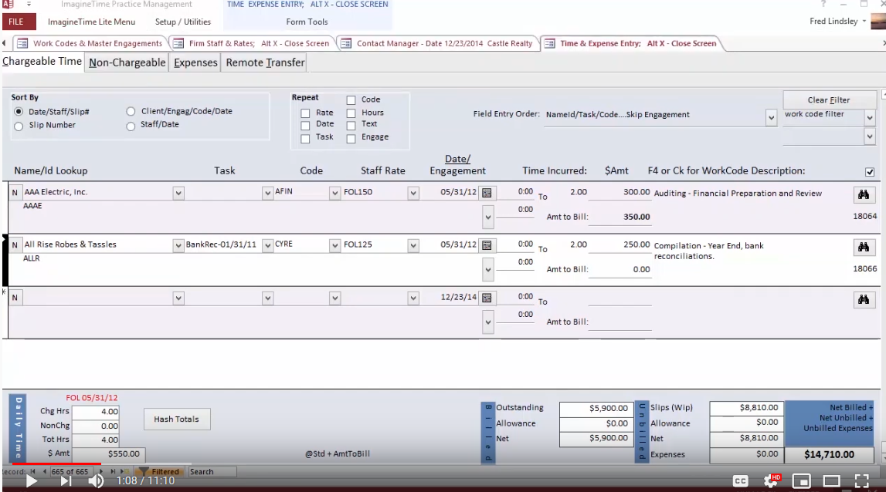Check the Repeat Rate checkbox
Image resolution: width=886 pixels, height=492 pixels.
tap(305, 113)
